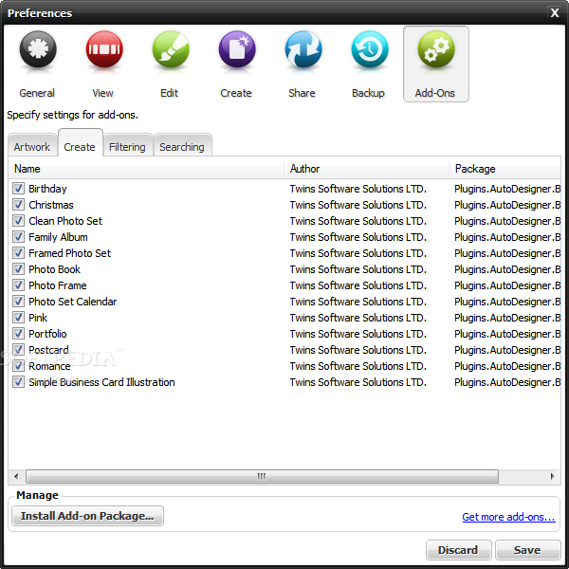Open the Share preferences blue arrows icon
569x569 pixels.
point(303,49)
